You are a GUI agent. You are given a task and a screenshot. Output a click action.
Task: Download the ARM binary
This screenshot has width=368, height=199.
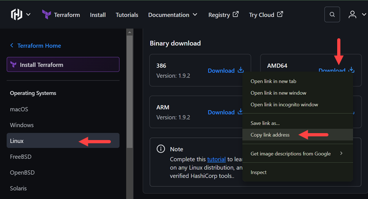(221, 112)
